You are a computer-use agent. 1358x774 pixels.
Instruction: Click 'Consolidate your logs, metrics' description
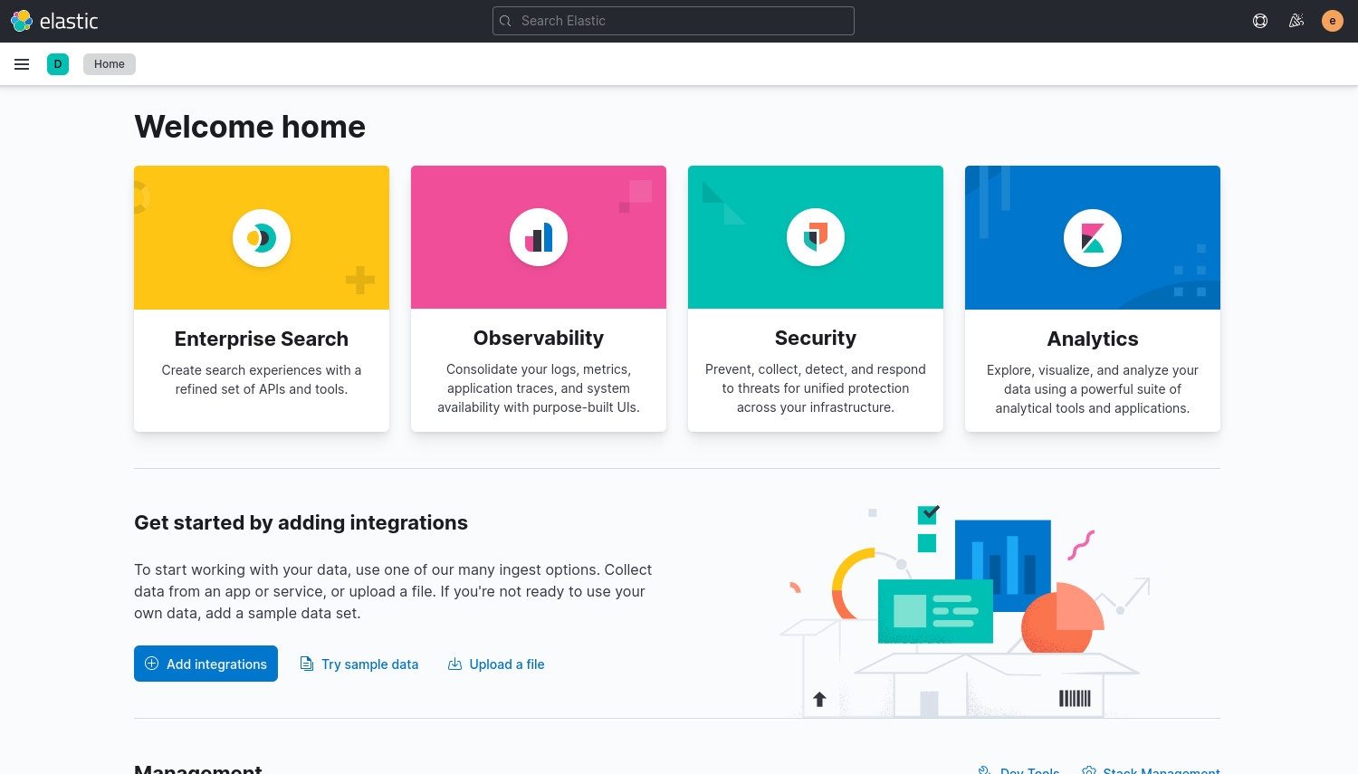pos(539,388)
